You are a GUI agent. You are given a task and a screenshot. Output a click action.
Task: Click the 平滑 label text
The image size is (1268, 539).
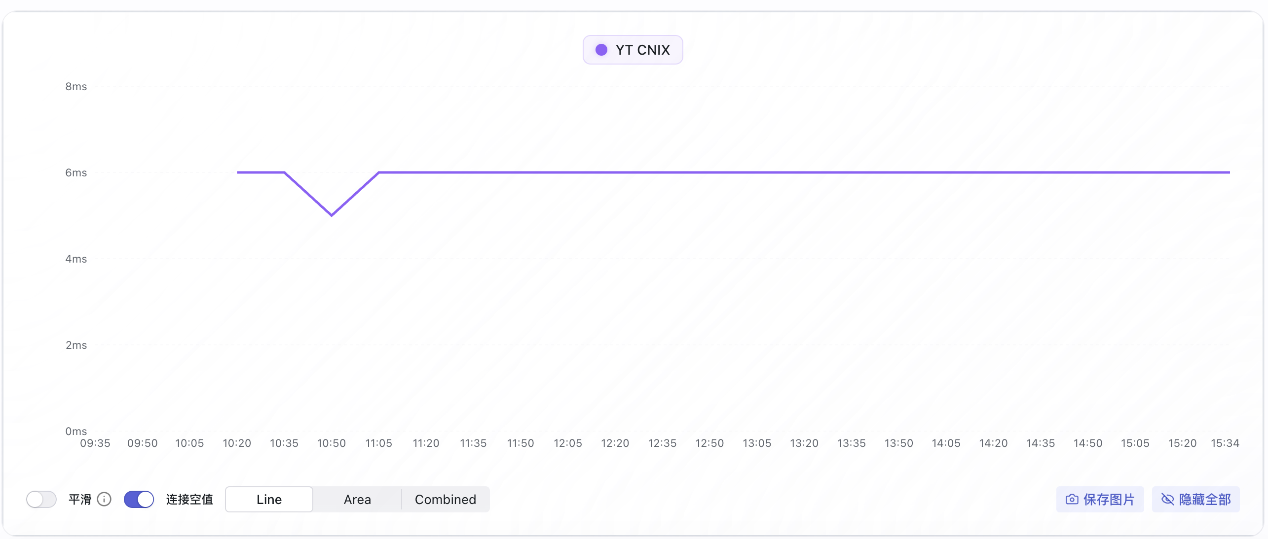pos(80,499)
